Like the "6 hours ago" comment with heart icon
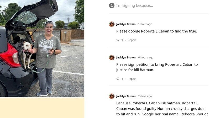Screen dimensions: 210x118 click(x=118, y=79)
